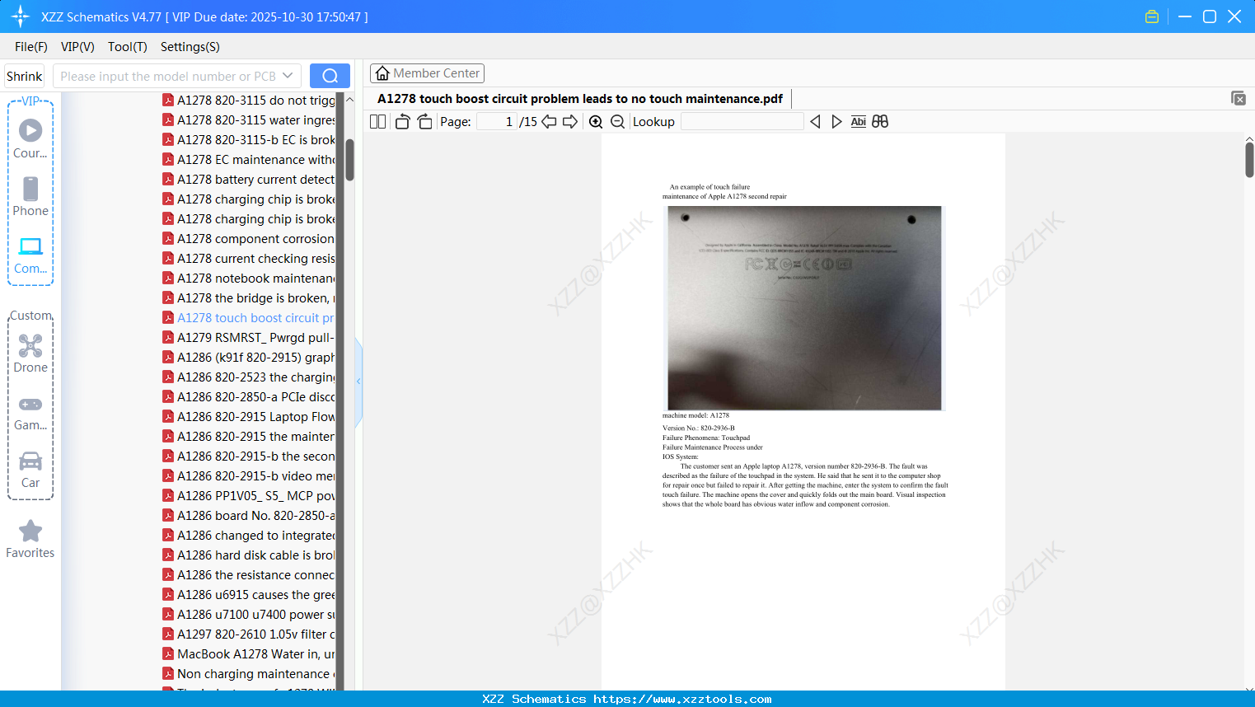Click the binoculars find icon
Viewport: 1255px width, 707px height.
click(x=880, y=122)
